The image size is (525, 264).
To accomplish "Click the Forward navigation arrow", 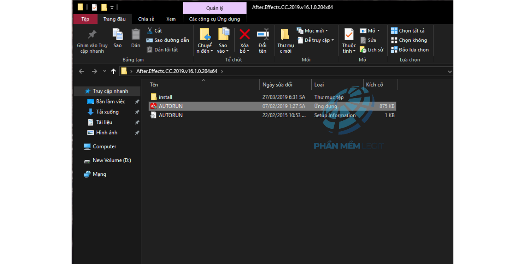I will [x=95, y=71].
